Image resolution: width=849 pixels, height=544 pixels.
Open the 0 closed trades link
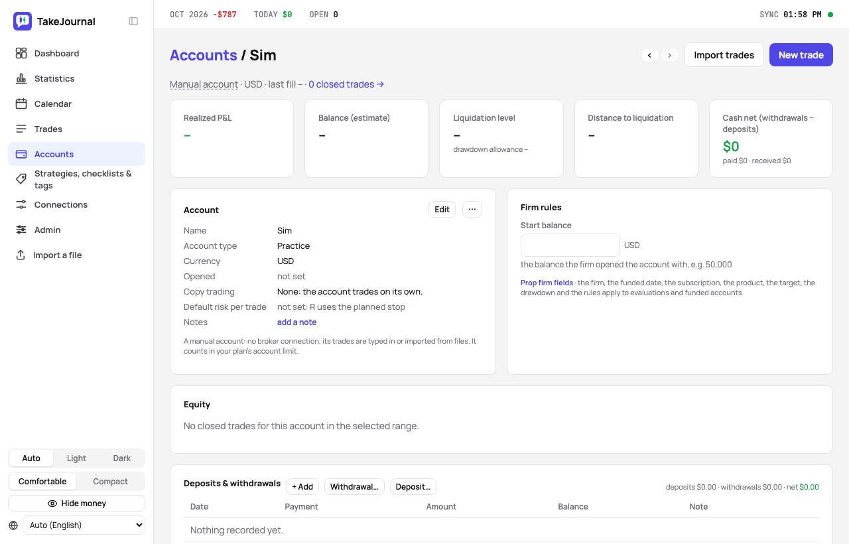pyautogui.click(x=346, y=84)
